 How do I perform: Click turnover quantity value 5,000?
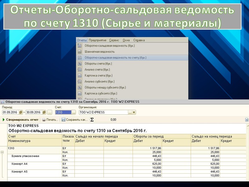pyautogui.click(x=157, y=160)
